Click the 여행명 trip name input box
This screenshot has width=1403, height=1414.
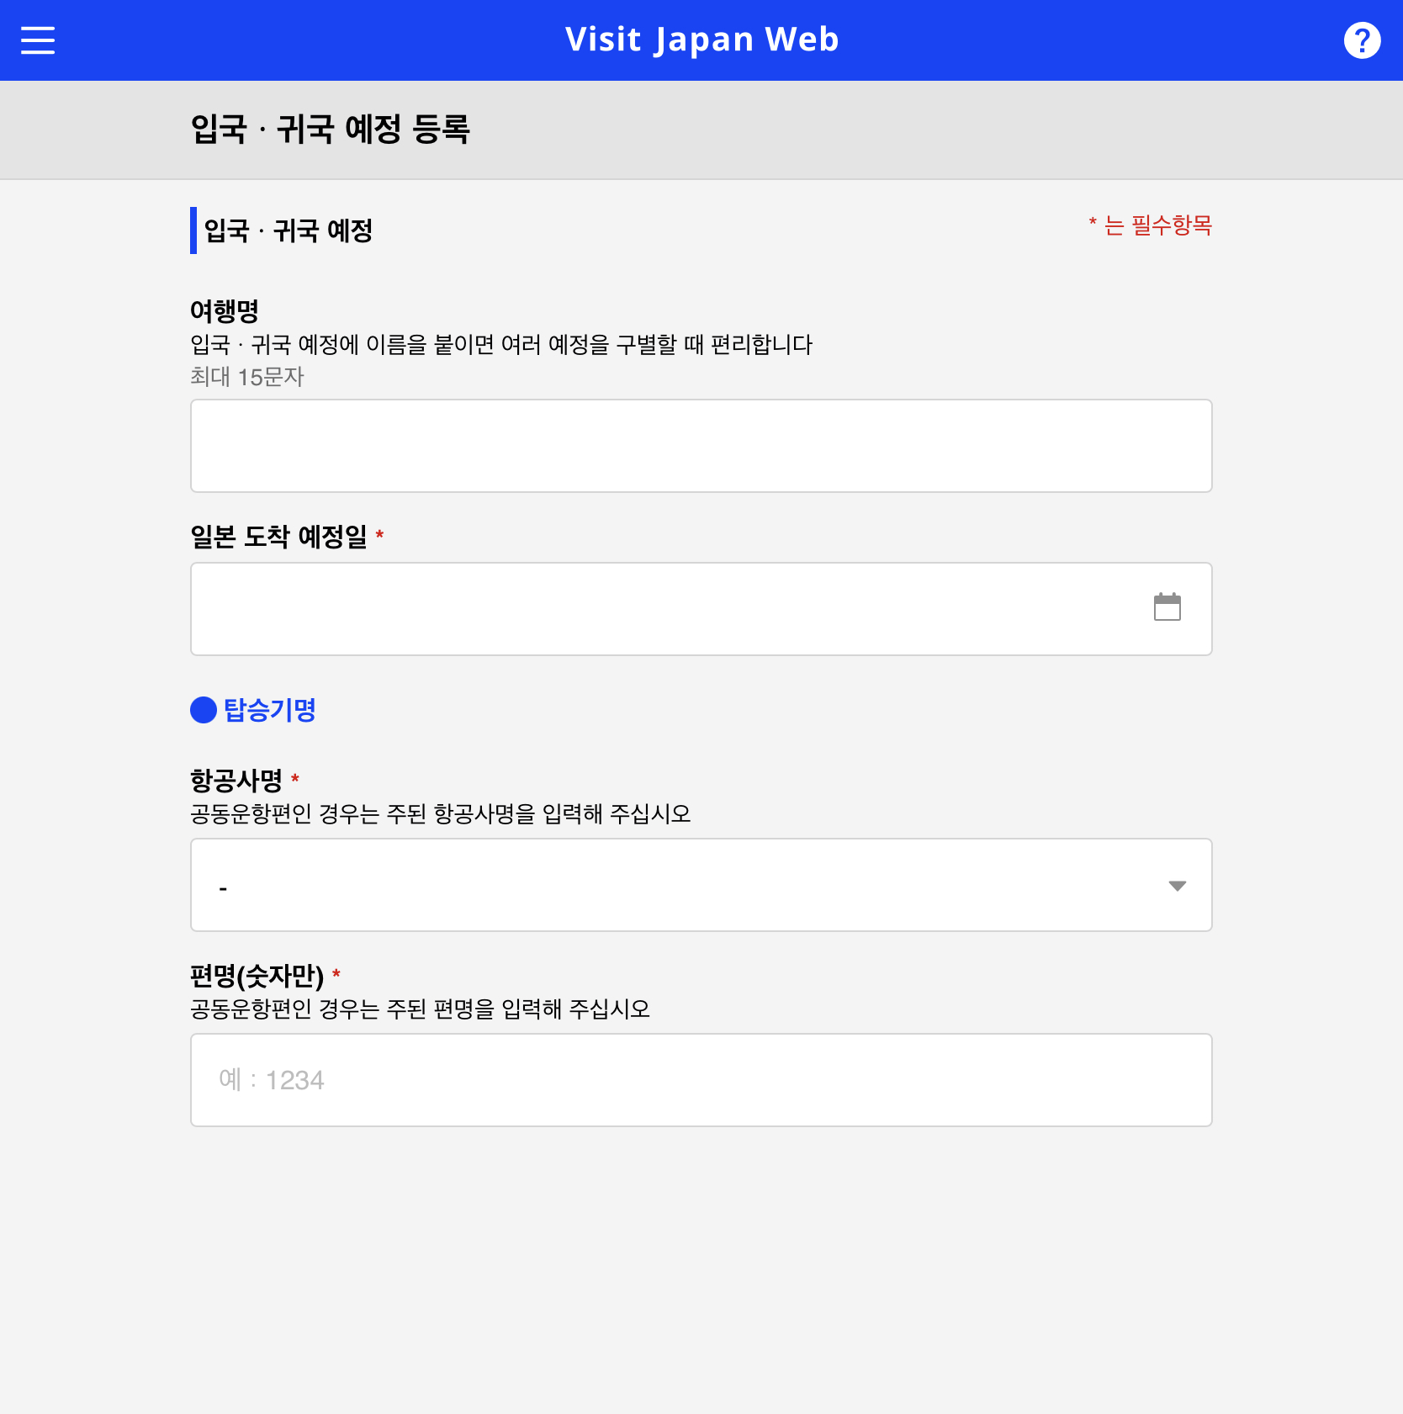701,446
